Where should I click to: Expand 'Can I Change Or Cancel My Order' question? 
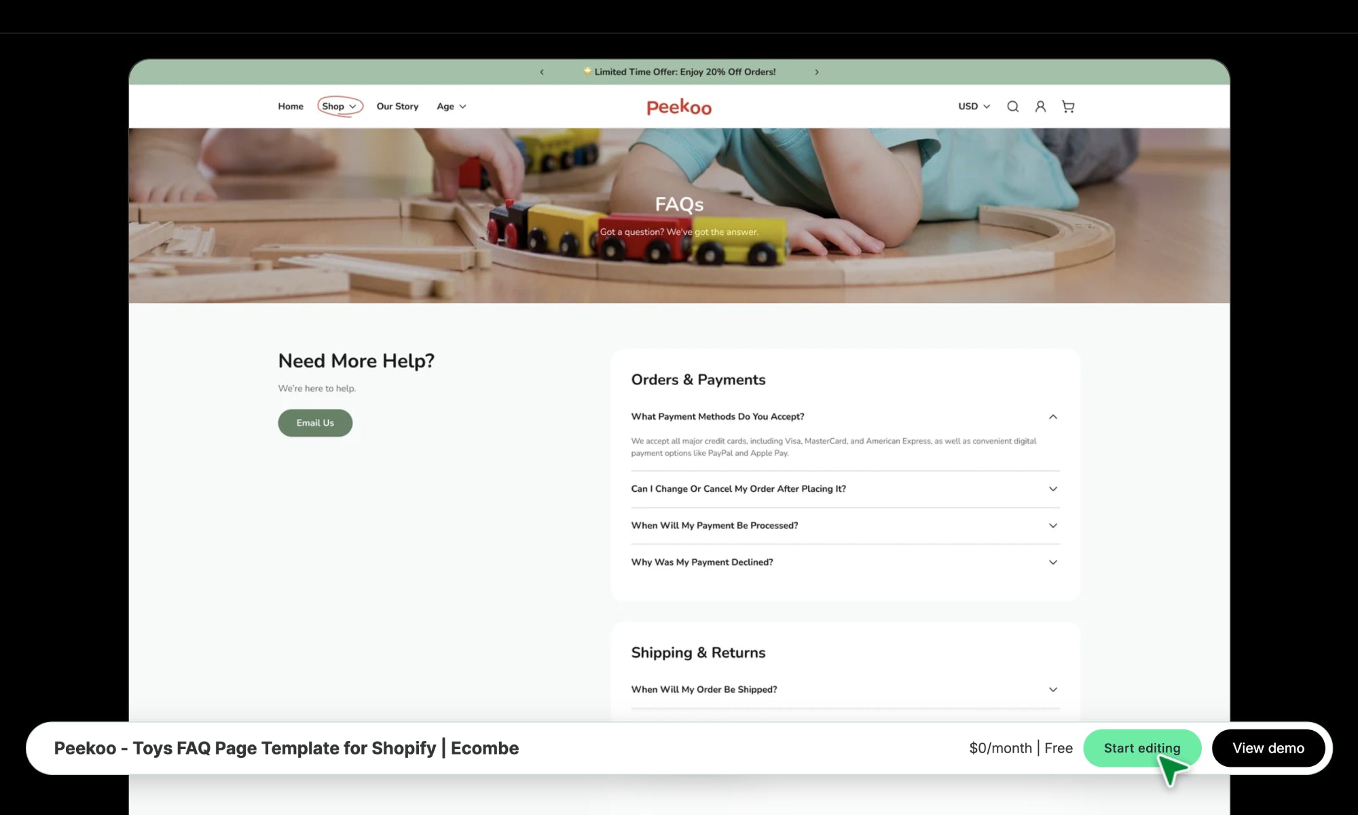[845, 489]
